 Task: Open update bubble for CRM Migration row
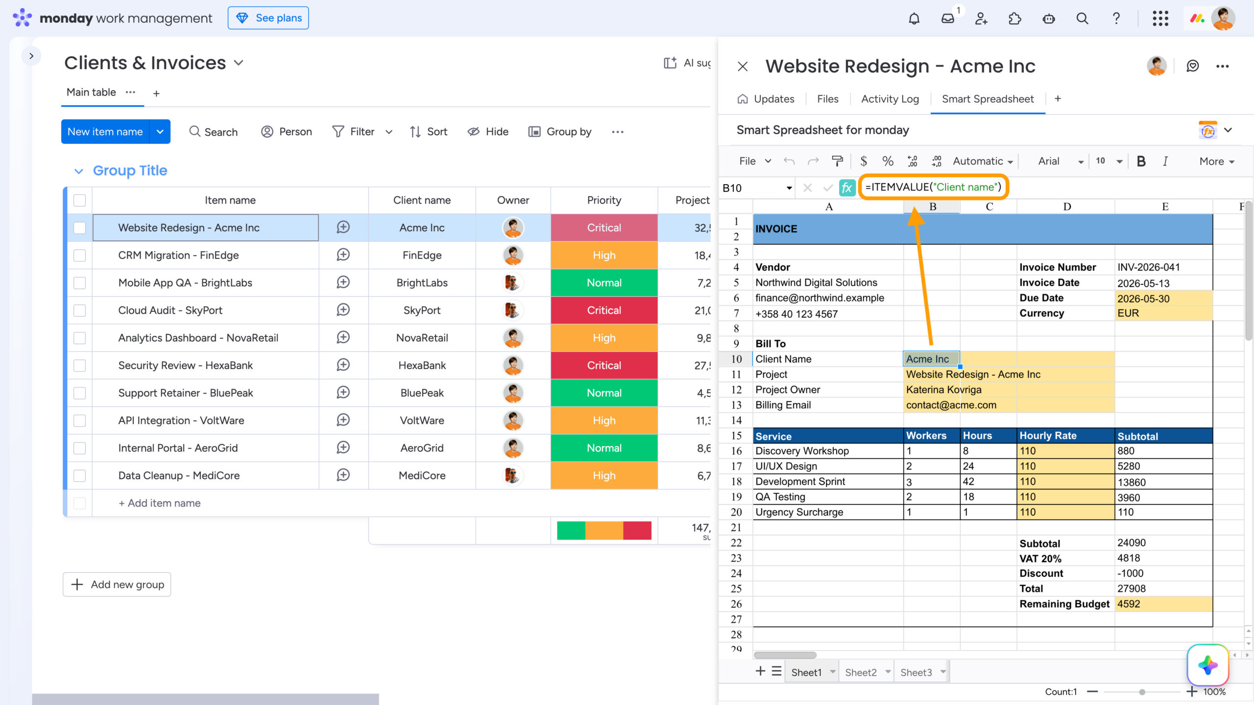343,255
